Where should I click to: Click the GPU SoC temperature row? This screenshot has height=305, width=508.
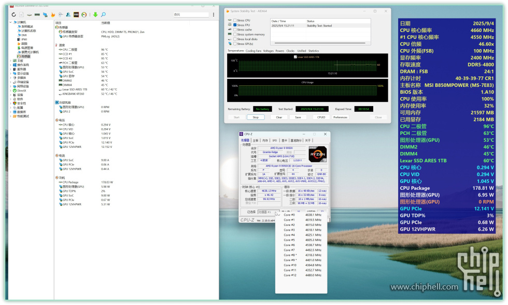83,72
